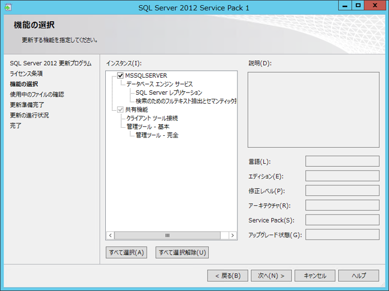Maximize the Service Pack 1 setup window
Screen dimensions: 389x291
click(358, 6)
